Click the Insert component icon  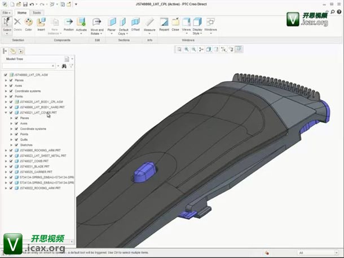click(41, 24)
